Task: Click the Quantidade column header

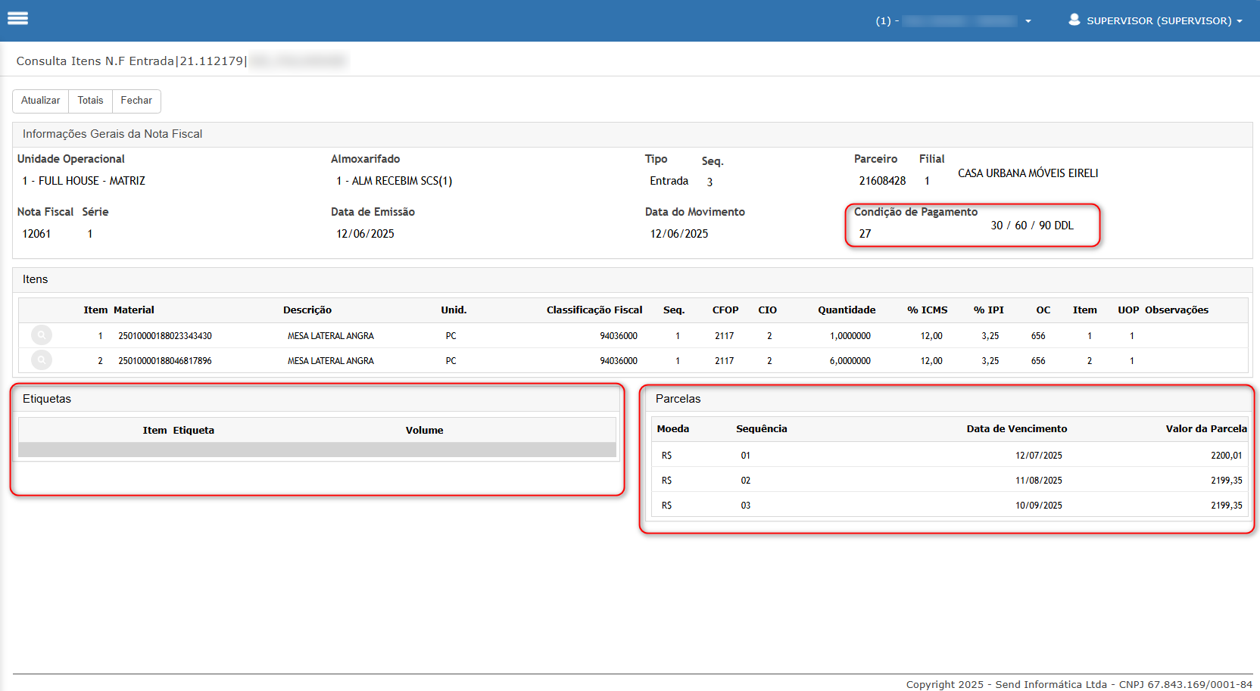Action: (847, 310)
